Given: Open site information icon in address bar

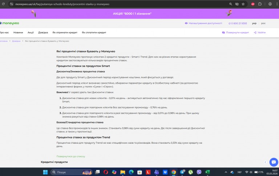Looking at the screenshot, I should [x=12, y=4].
